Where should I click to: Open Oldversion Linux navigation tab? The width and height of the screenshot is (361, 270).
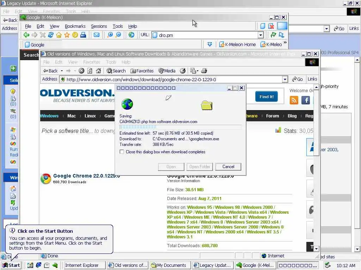pos(90,116)
